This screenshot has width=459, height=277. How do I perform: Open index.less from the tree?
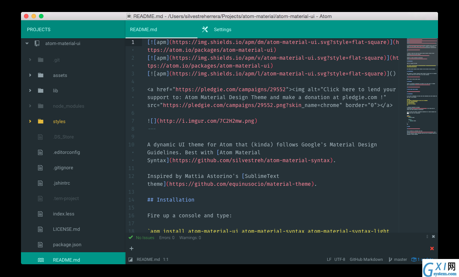tap(64, 214)
